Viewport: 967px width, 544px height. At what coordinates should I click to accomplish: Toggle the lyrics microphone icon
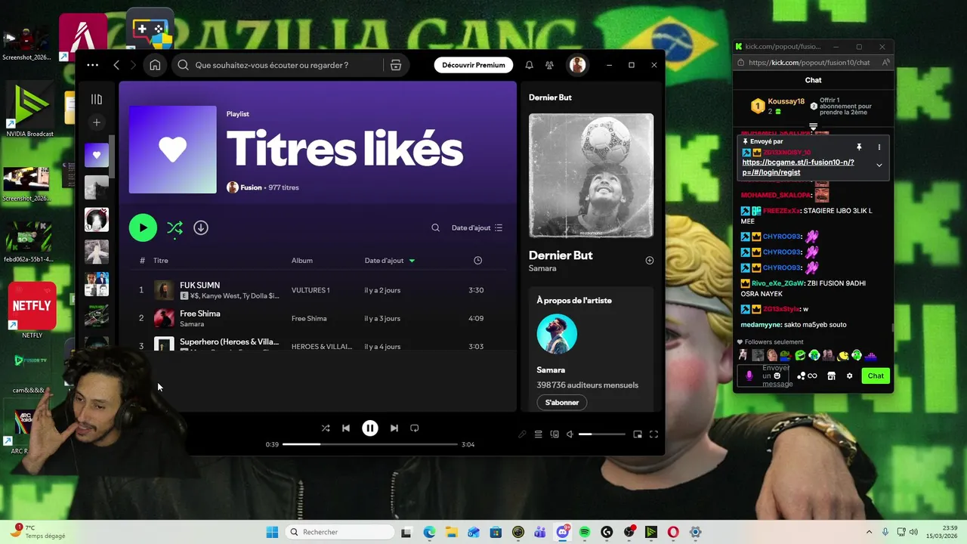tap(522, 434)
